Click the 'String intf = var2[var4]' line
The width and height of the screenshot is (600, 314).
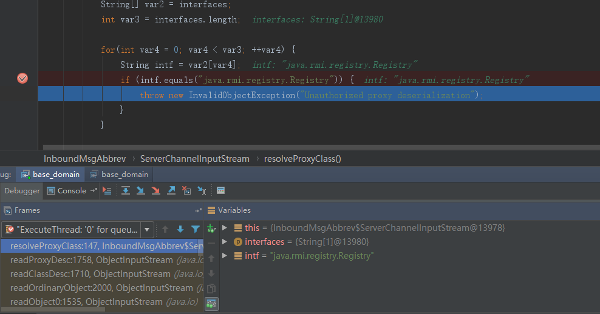(x=180, y=65)
